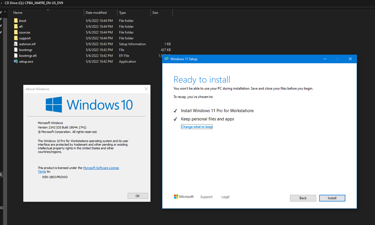The height and width of the screenshot is (225, 375).
Task: Minimize the Windows 11 Setup window
Action: tap(325, 59)
